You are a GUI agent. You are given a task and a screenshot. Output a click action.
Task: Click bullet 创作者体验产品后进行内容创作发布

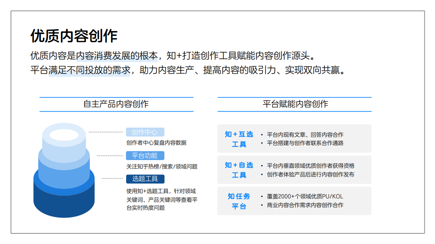310,174
